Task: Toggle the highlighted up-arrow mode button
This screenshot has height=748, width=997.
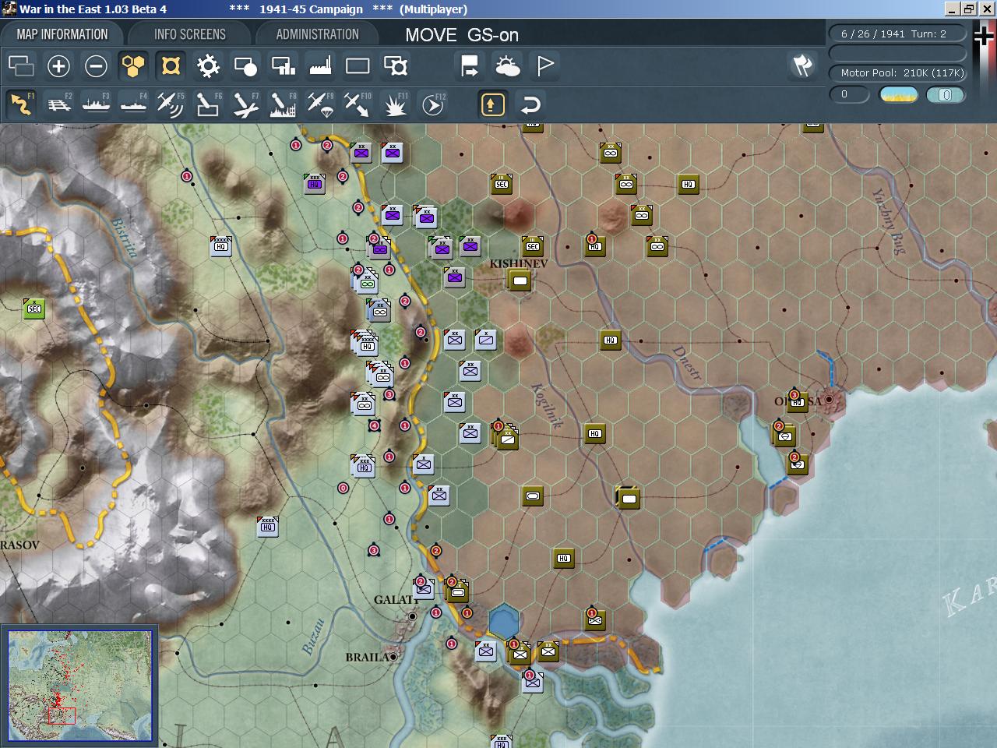Action: (492, 104)
